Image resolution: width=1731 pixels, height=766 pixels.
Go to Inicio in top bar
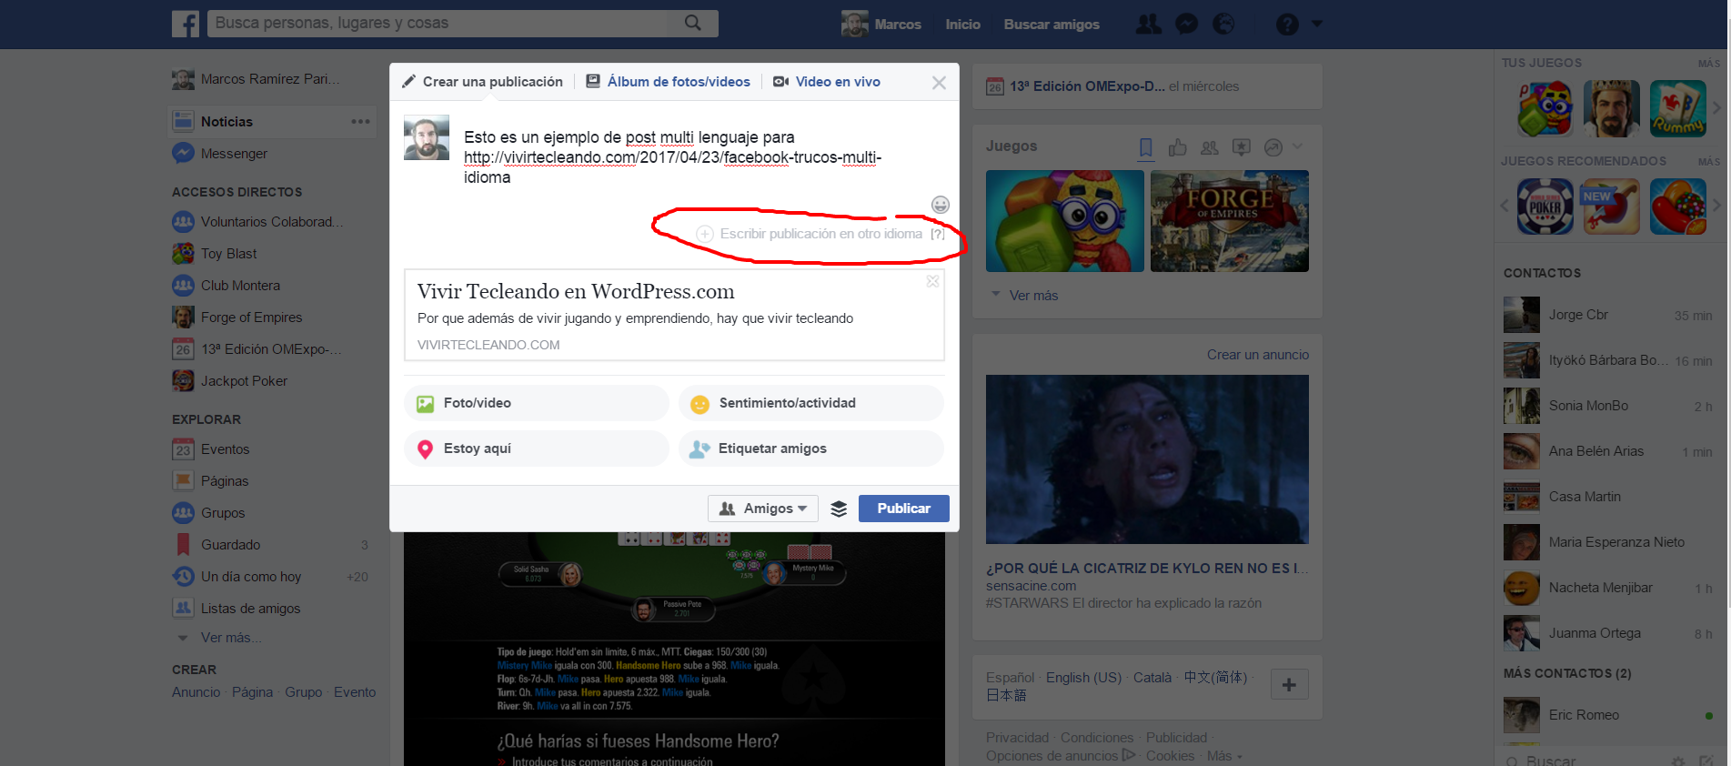coord(962,25)
